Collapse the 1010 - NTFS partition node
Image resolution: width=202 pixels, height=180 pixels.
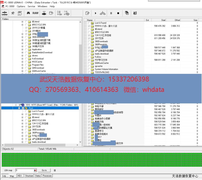[16, 105]
